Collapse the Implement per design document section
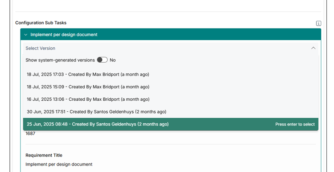 171,35
